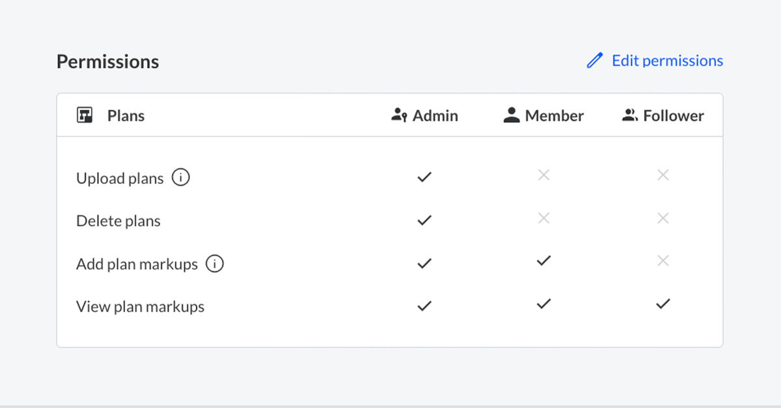Toggle Admin checkmark for Delete plans
The width and height of the screenshot is (781, 408).
(424, 220)
